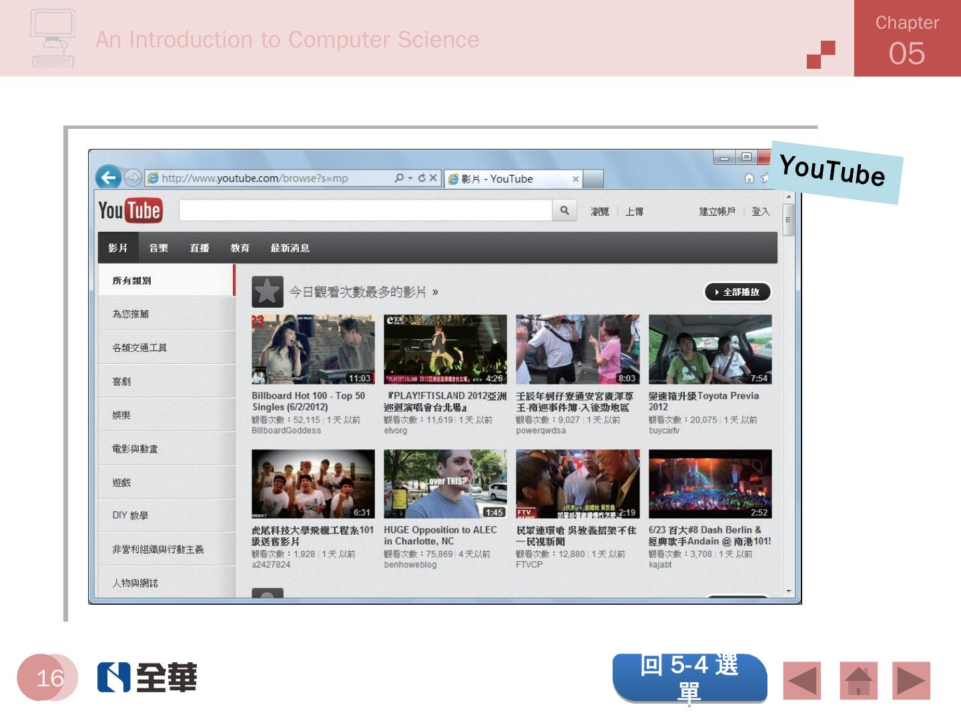
Task: Open the 瀏覽 link
Action: point(599,212)
